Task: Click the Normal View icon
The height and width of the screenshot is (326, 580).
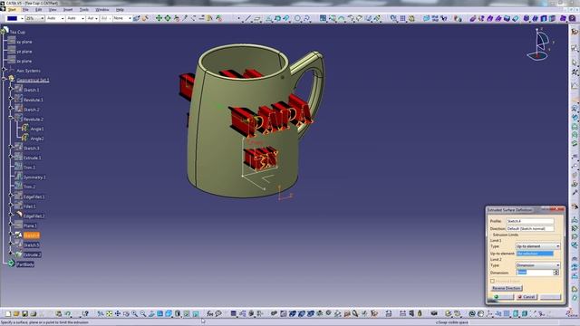Action: click(x=151, y=314)
